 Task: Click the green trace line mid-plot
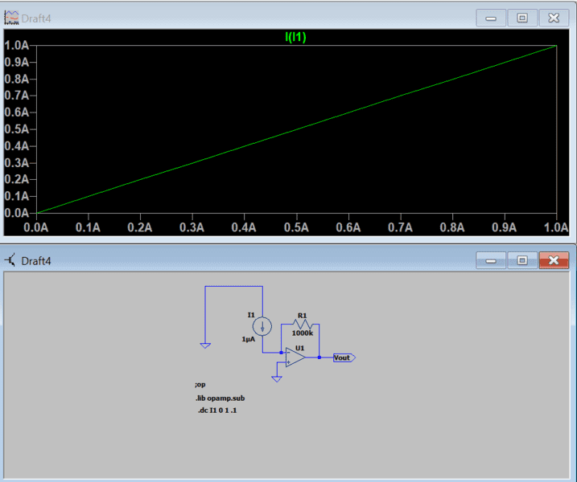click(296, 129)
